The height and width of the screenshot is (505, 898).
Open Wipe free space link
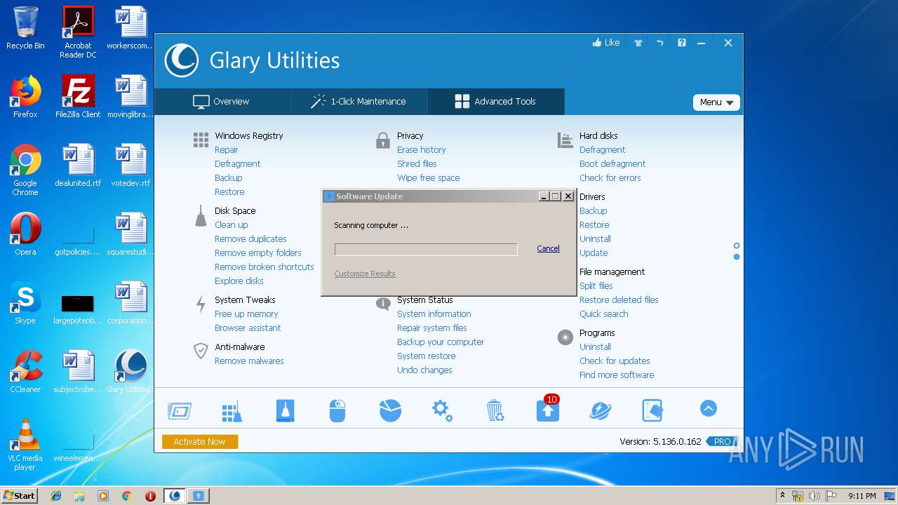[428, 178]
